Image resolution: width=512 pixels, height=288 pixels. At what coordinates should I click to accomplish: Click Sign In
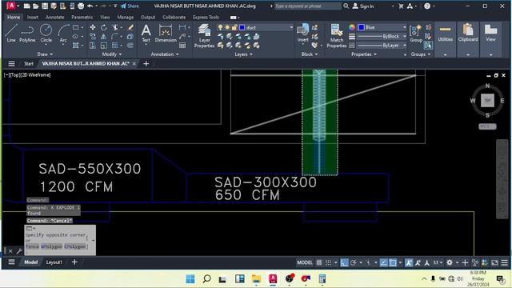363,6
